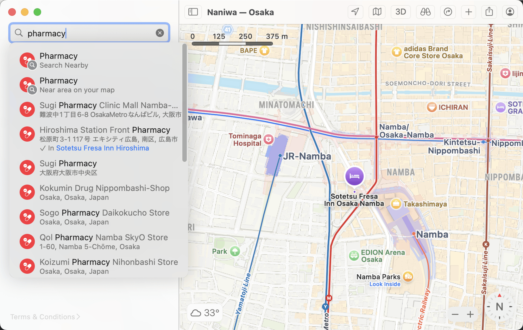Click the plus add button in toolbar

(469, 12)
